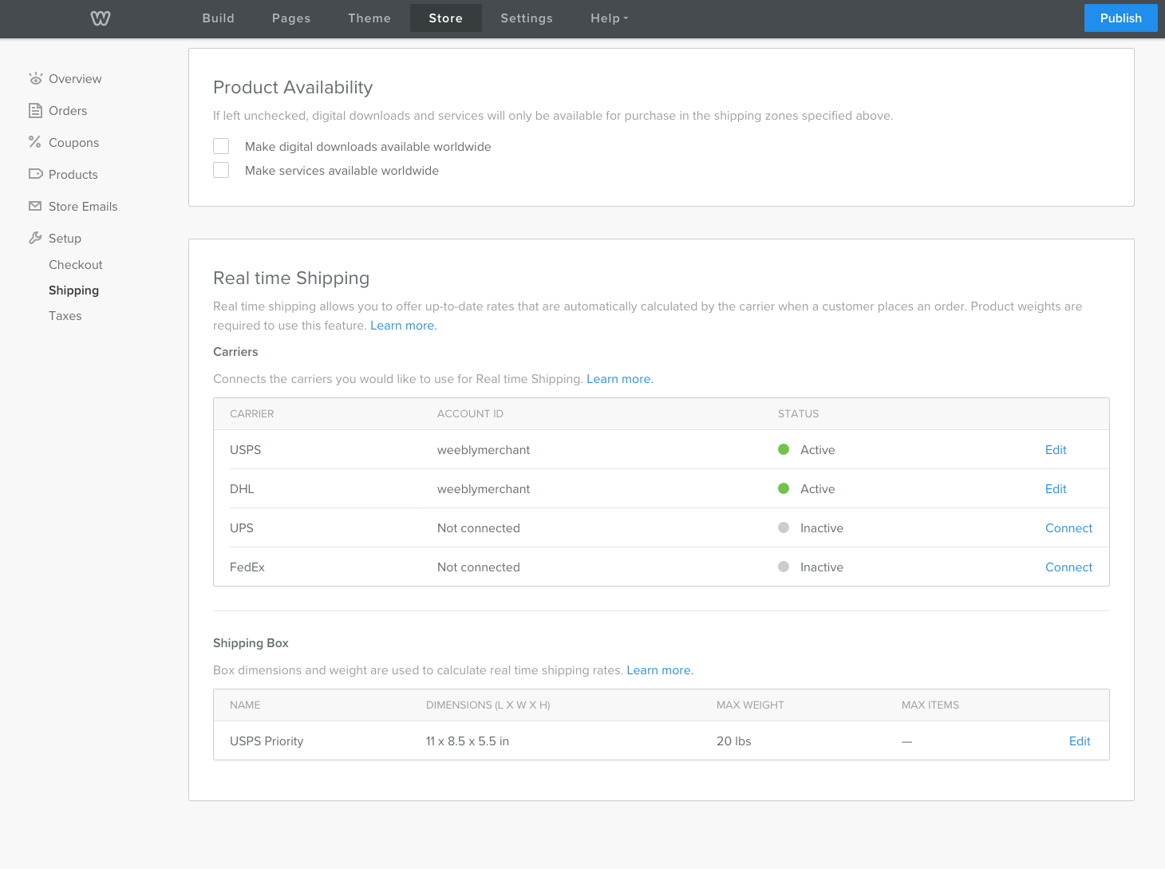Click DHL weeblymerchant account ID
Viewport: 1165px width, 869px height.
click(x=484, y=488)
